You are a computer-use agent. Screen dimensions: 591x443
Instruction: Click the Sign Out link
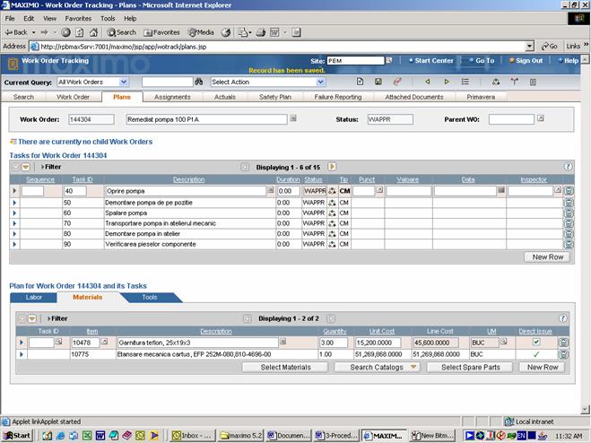526,60
